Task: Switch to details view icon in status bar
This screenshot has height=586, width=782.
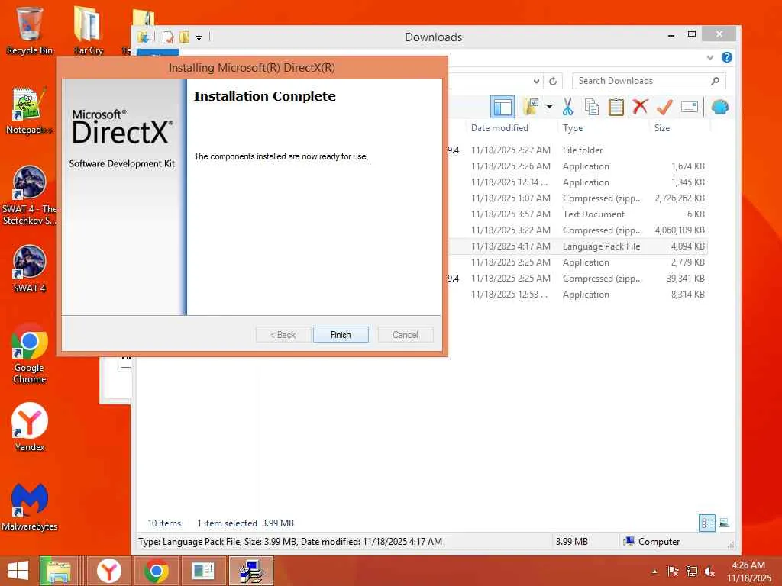Action: pyautogui.click(x=707, y=523)
